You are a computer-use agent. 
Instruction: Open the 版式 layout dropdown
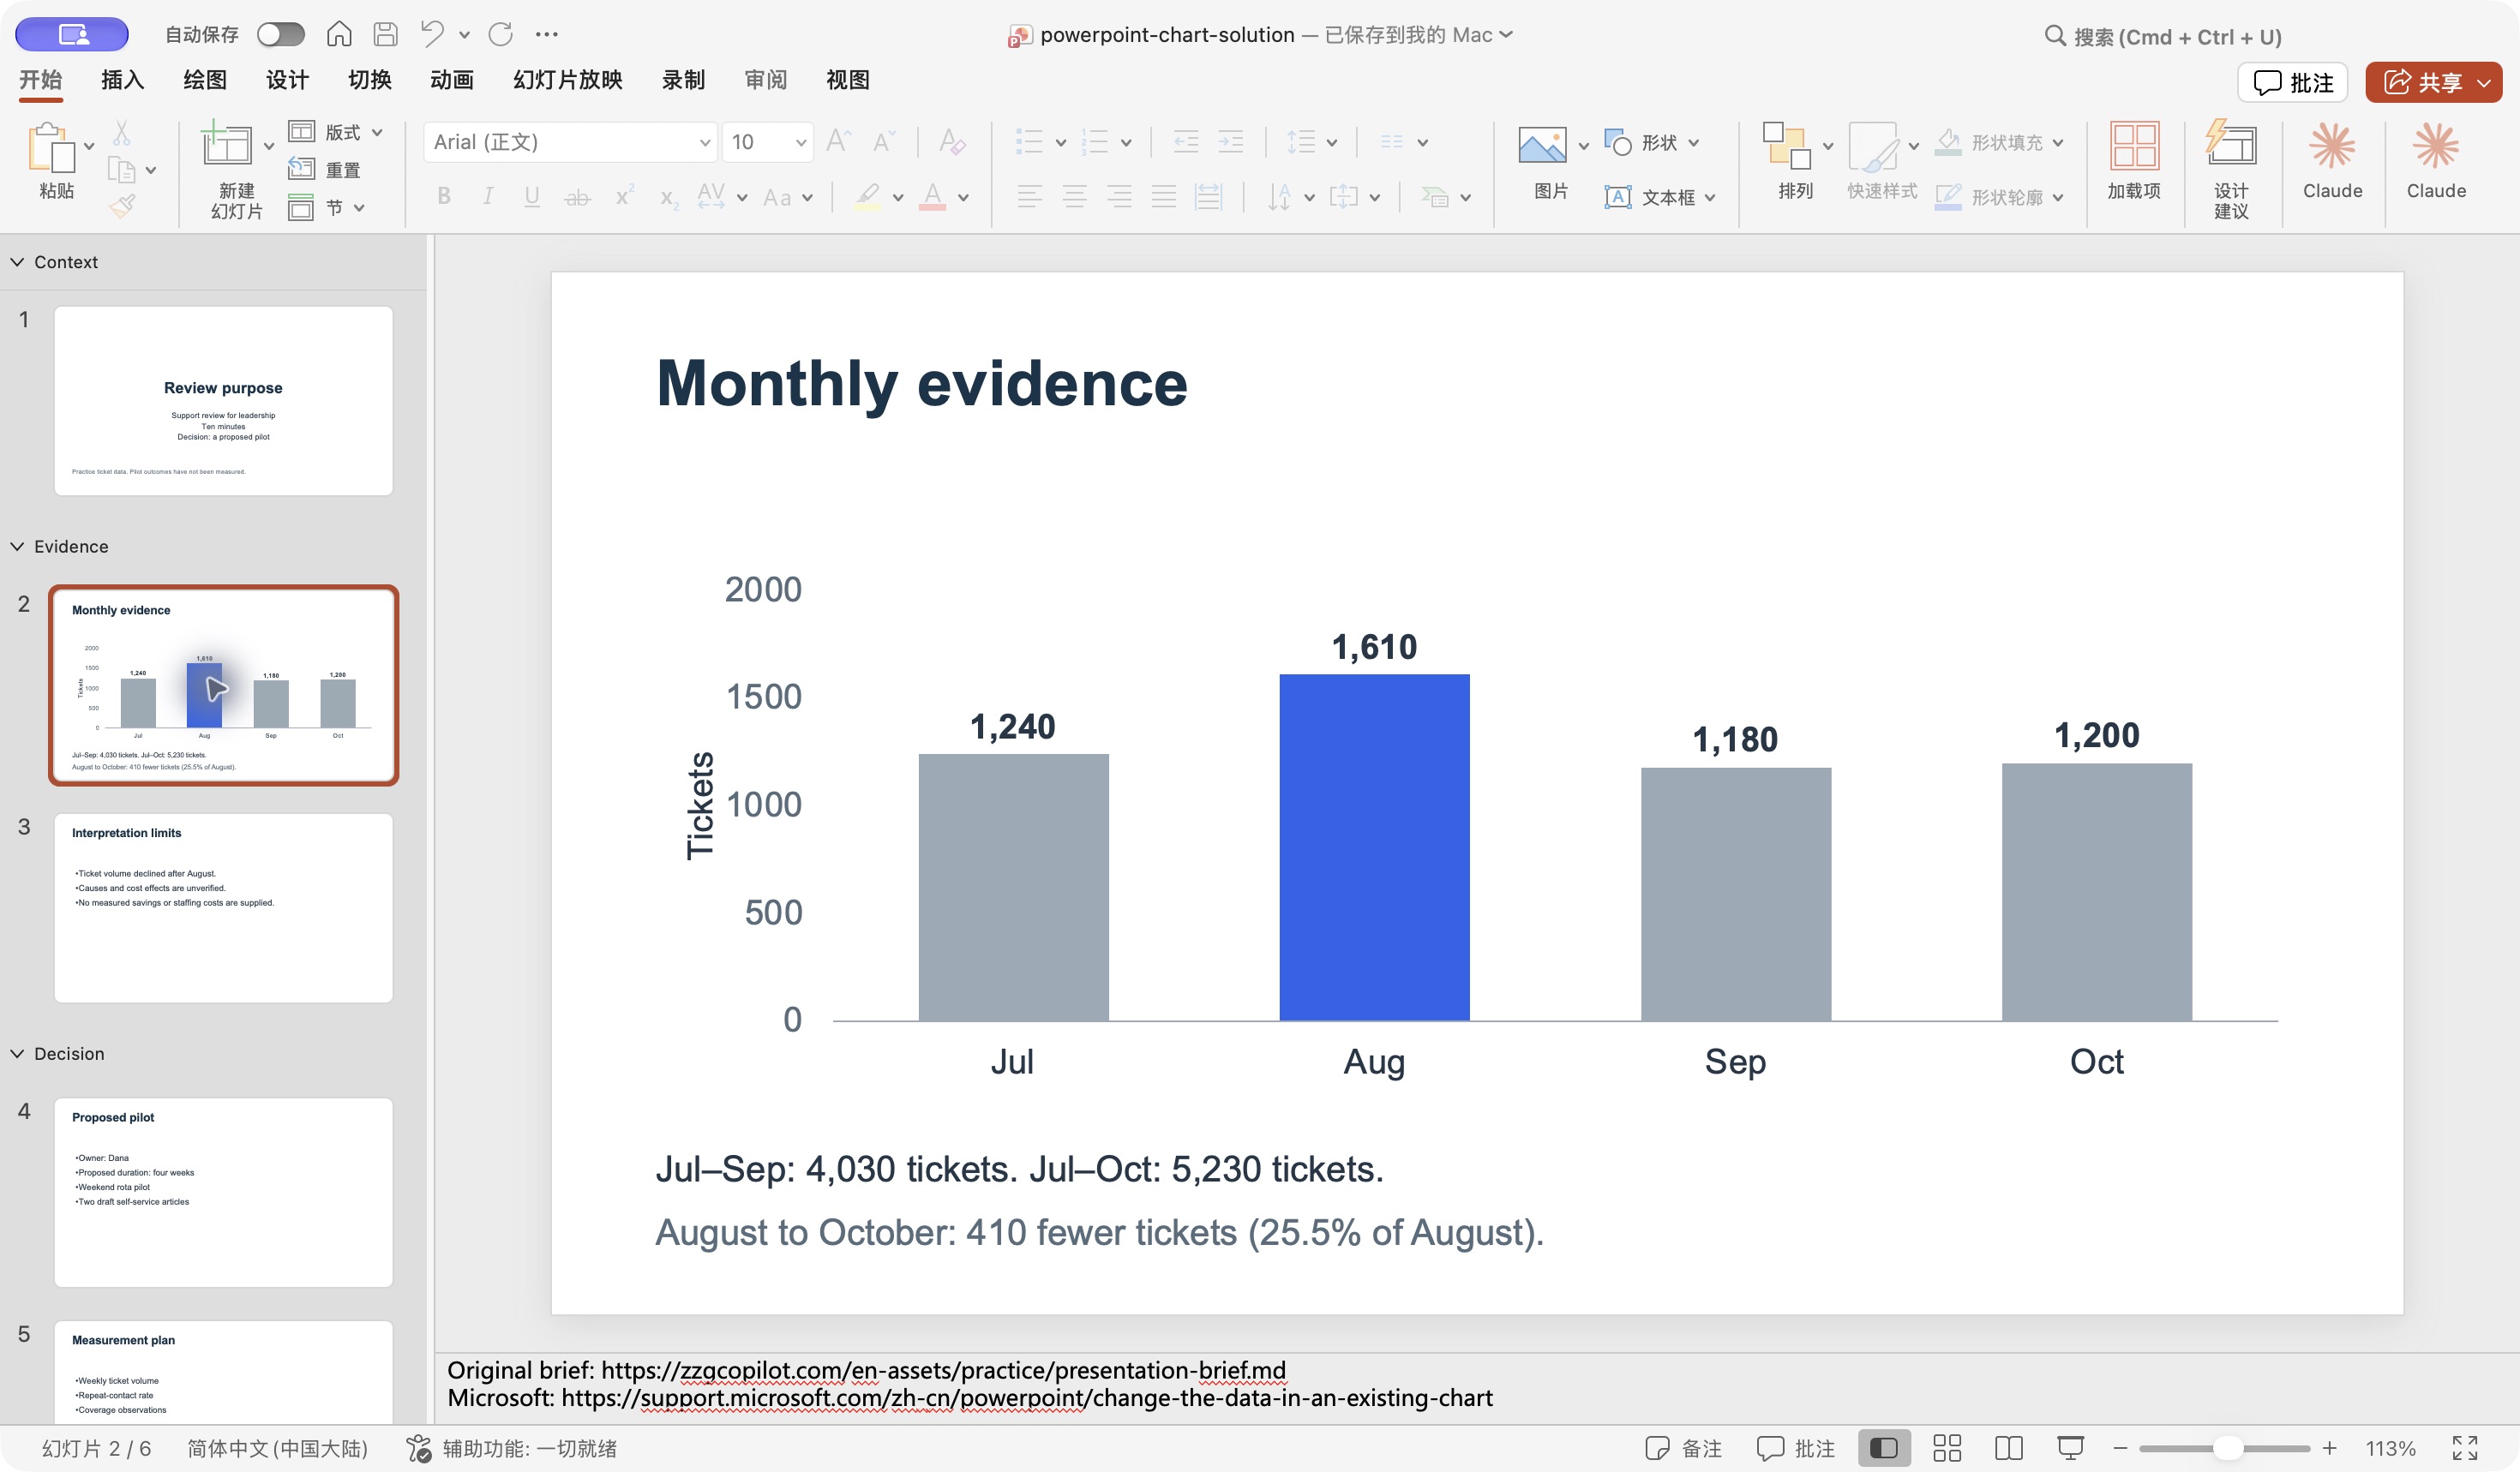point(335,132)
